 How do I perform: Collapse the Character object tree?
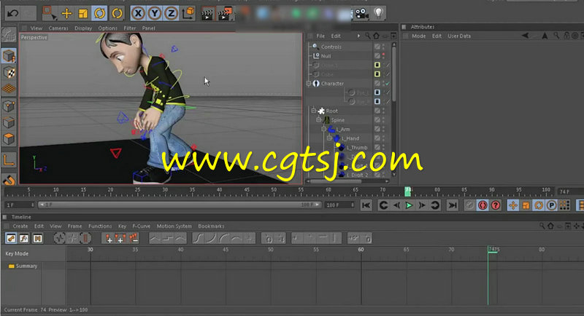[309, 84]
